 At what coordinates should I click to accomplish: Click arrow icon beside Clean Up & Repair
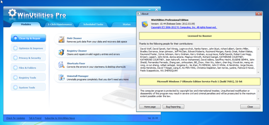pos(15,38)
